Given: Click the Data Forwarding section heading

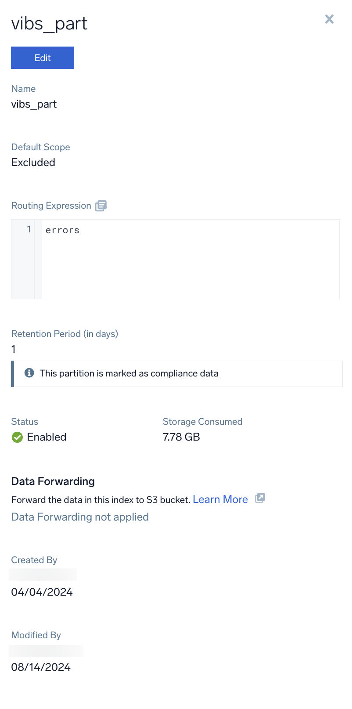Looking at the screenshot, I should coord(53,481).
